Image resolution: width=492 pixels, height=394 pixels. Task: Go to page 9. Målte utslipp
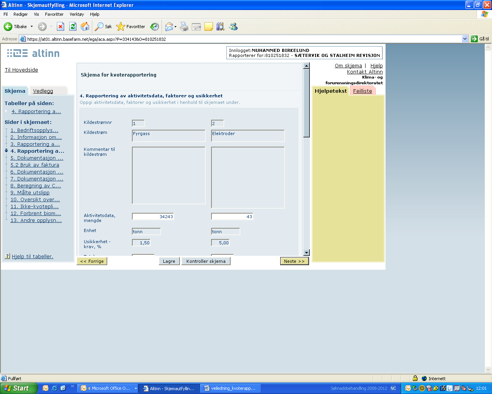pos(30,192)
